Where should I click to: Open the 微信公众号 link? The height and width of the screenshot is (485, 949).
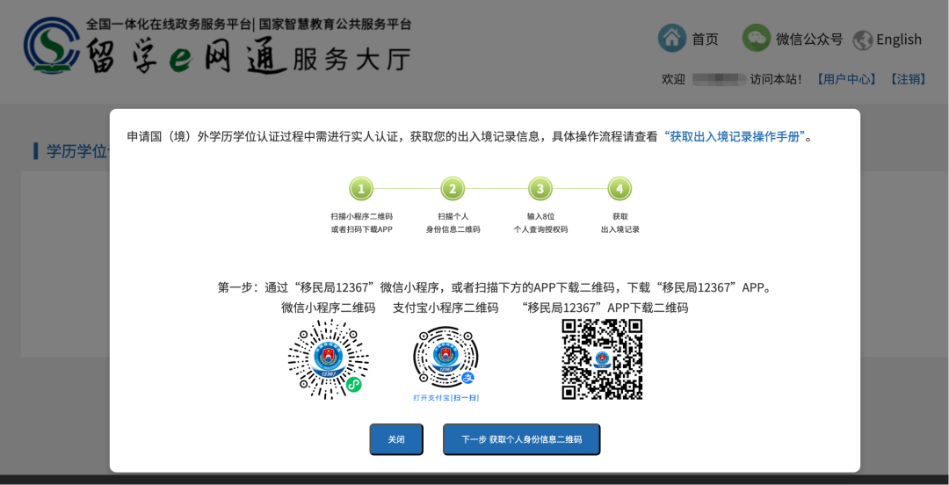coord(809,40)
